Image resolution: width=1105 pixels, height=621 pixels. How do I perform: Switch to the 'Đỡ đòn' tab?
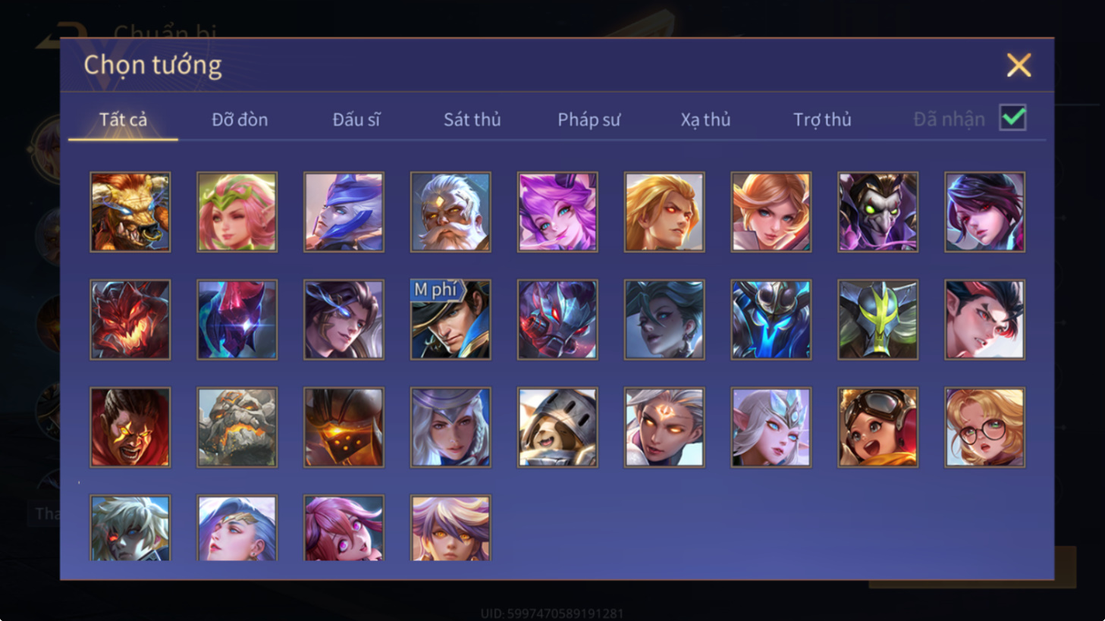240,119
